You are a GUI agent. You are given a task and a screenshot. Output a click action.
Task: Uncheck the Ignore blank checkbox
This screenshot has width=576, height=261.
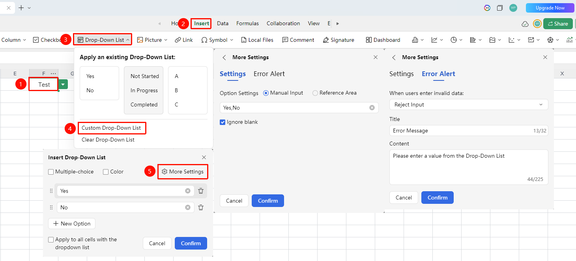[223, 122]
